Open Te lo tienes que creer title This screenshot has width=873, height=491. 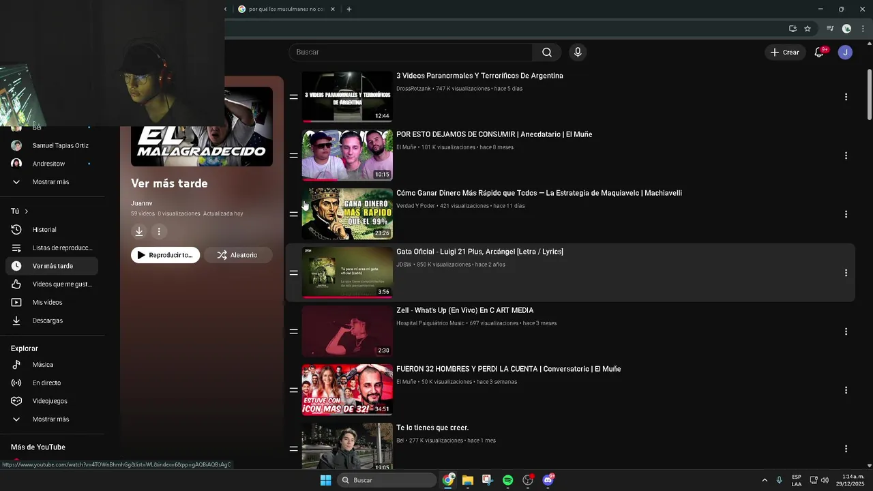432,428
